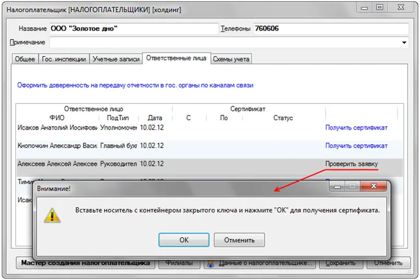Click Руководител subtype cell for Алексеев
This screenshot has height=280, width=420.
click(x=118, y=164)
